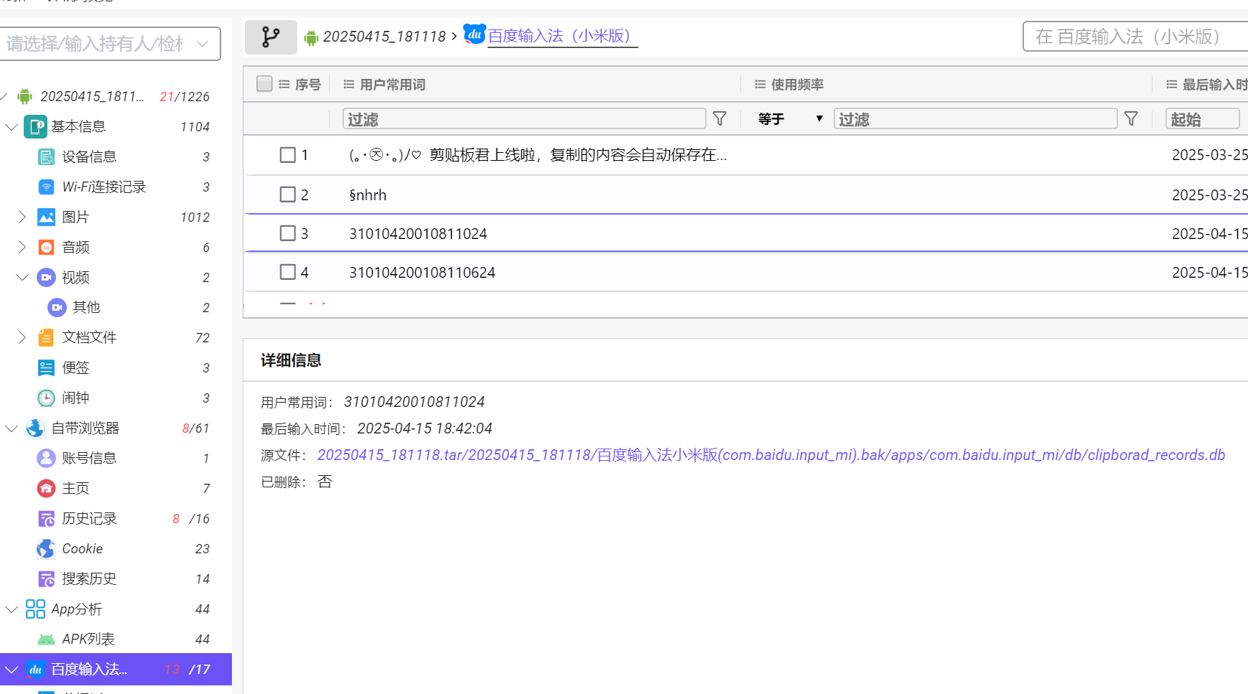Click the APK列表 Android icon
The width and height of the screenshot is (1248, 694).
pos(46,639)
